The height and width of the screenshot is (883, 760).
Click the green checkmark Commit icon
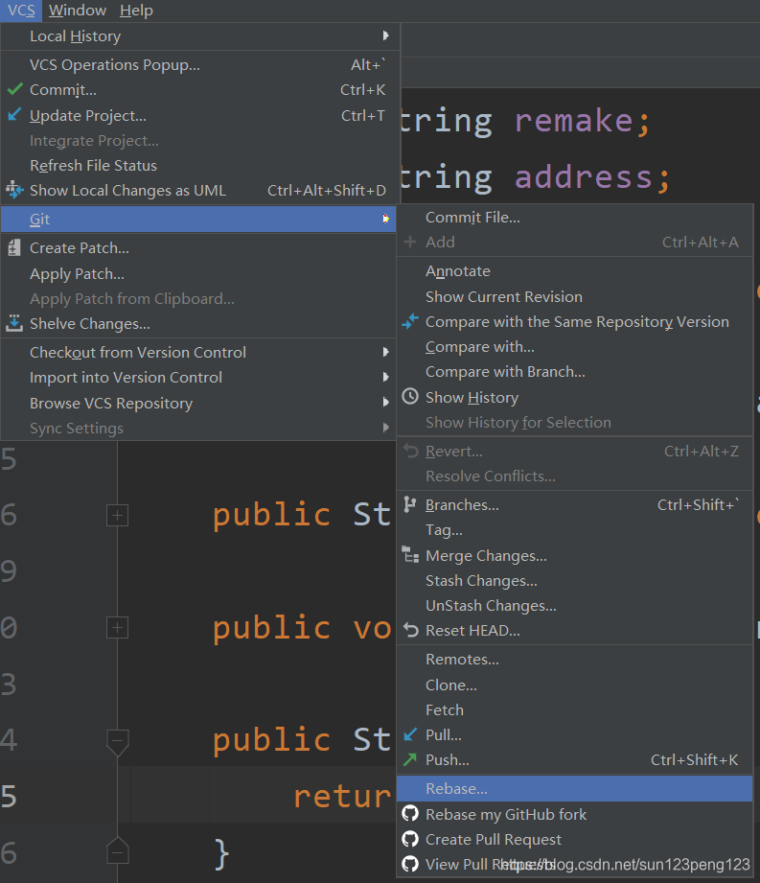coord(15,89)
